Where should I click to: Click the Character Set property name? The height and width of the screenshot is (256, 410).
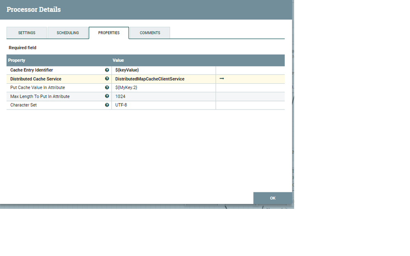coord(23,105)
